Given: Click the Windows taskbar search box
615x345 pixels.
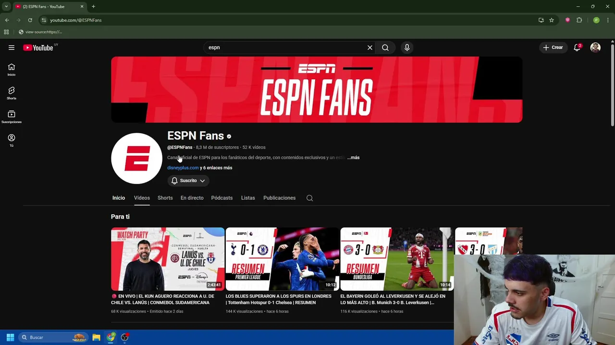Looking at the screenshot, I should pos(53,337).
